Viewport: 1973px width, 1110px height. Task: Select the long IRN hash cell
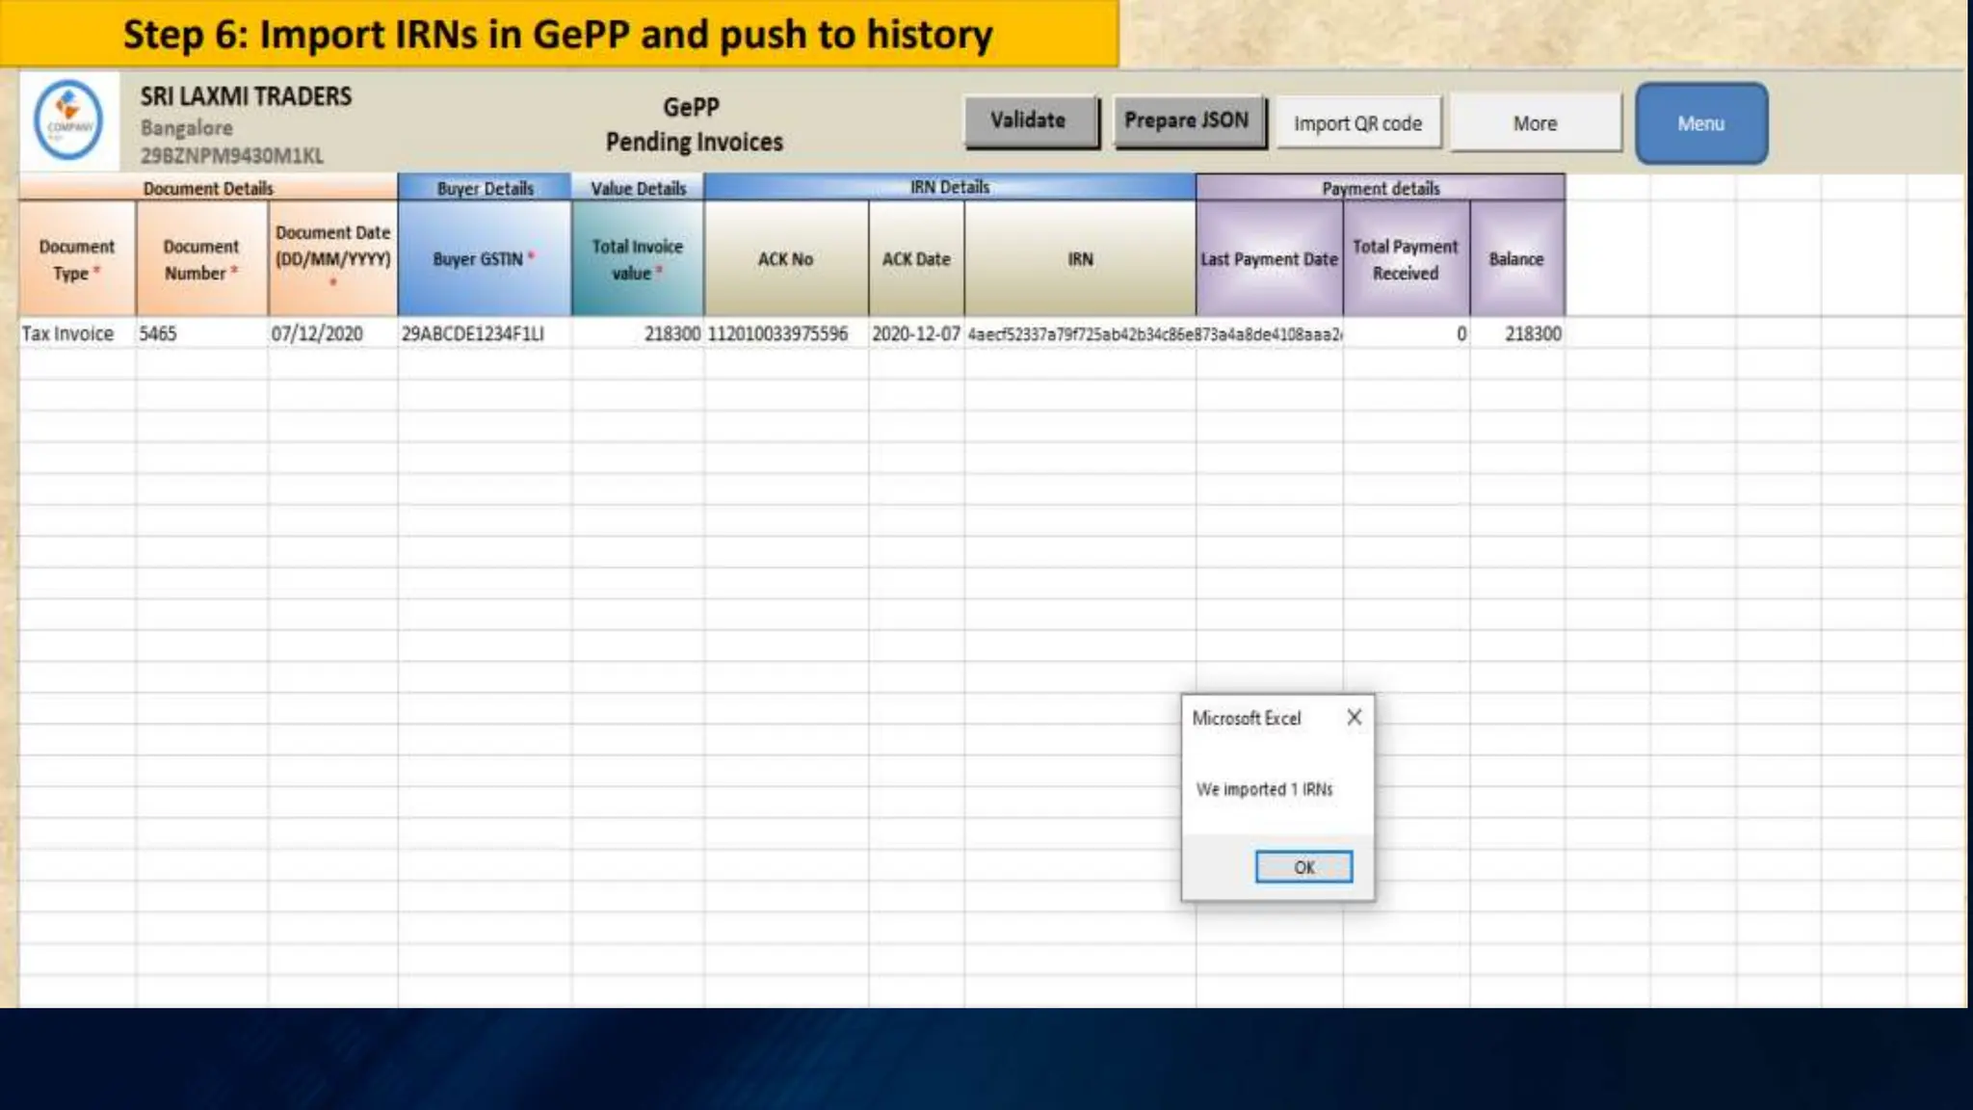pos(1079,333)
